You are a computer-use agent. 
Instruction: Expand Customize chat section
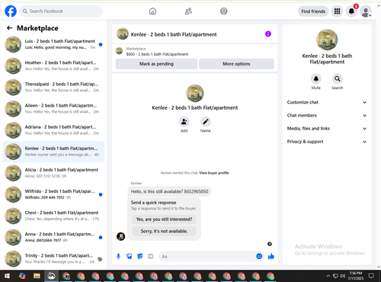tap(327, 102)
